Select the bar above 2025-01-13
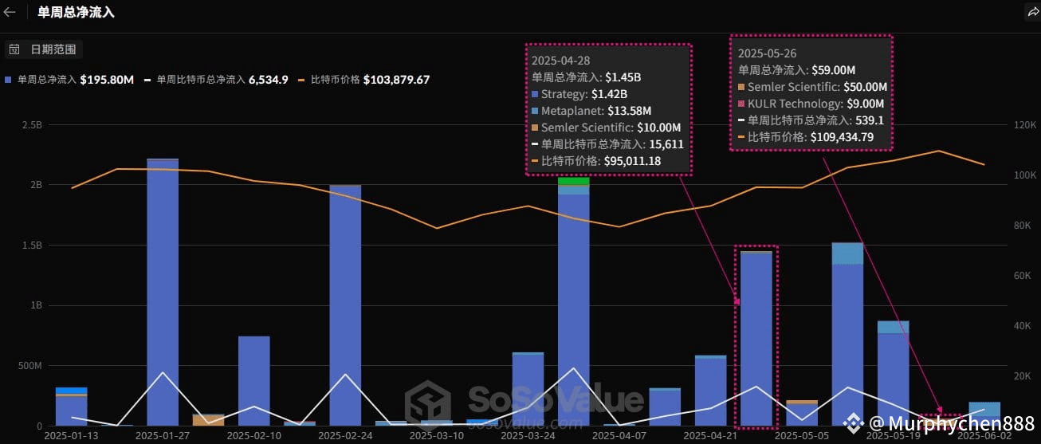Viewport: 1041px width, 444px height. coord(72,407)
